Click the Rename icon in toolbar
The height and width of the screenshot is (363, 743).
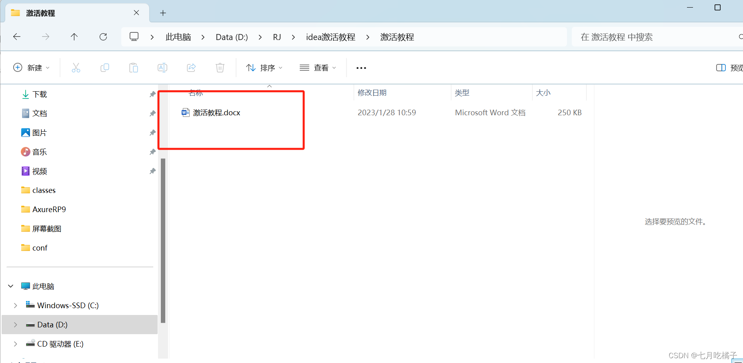(x=162, y=68)
